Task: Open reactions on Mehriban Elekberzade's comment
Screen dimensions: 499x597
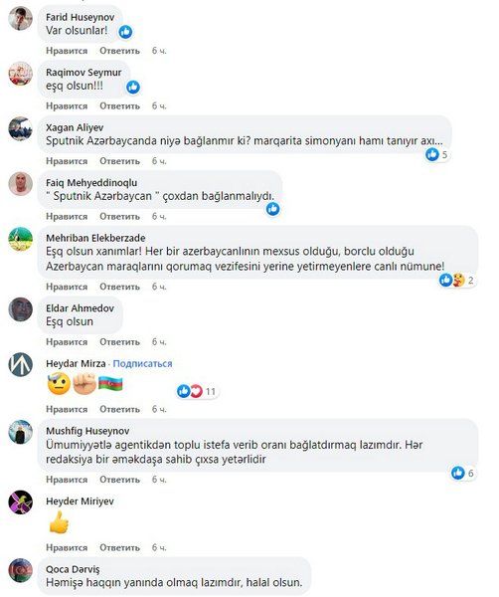Action: (457, 281)
